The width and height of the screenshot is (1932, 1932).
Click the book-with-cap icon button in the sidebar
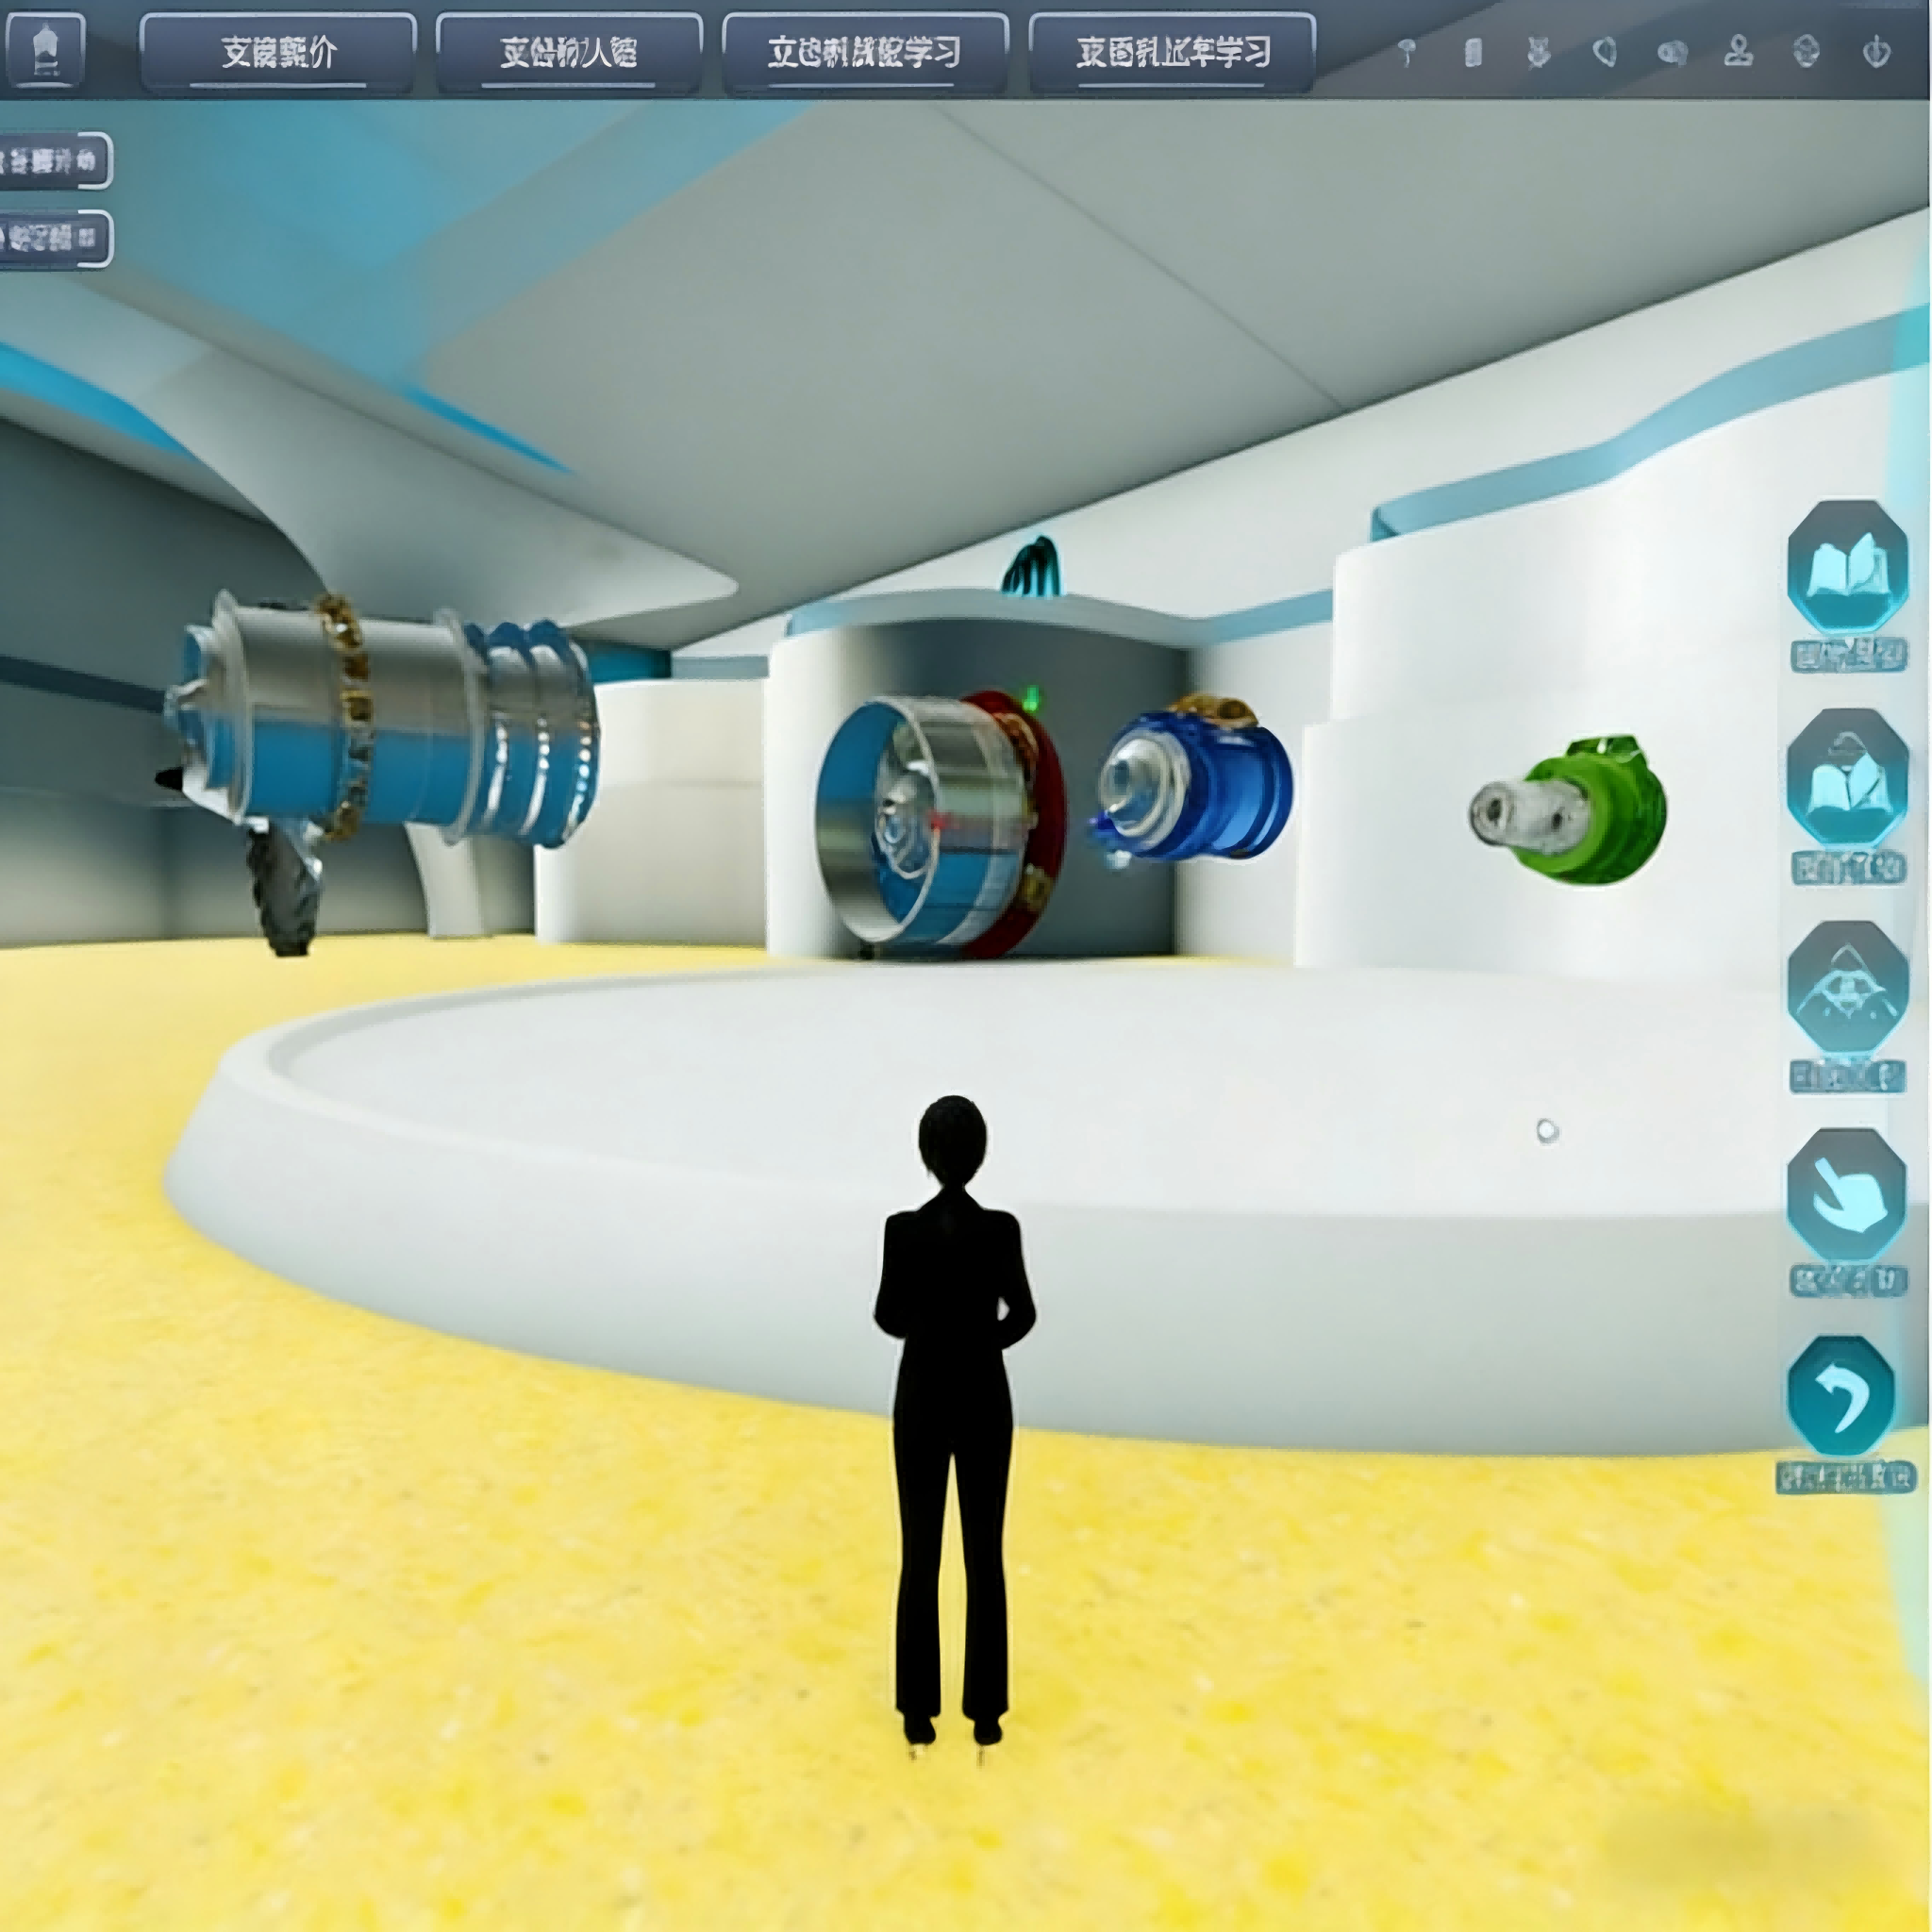click(x=1846, y=777)
